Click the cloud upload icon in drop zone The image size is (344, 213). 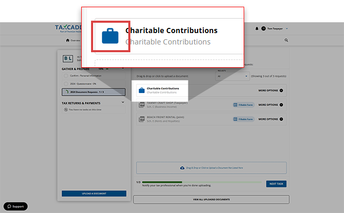182,168
